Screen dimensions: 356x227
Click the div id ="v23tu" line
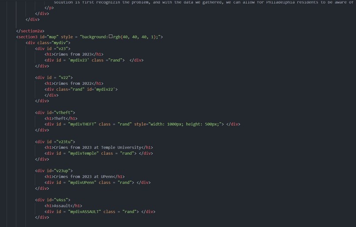tap(55, 142)
